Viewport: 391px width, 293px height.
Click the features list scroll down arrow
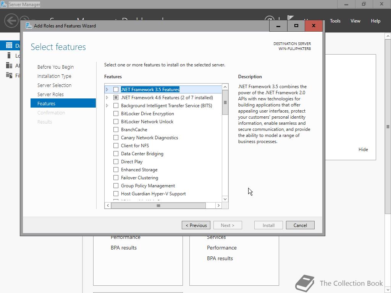click(225, 199)
